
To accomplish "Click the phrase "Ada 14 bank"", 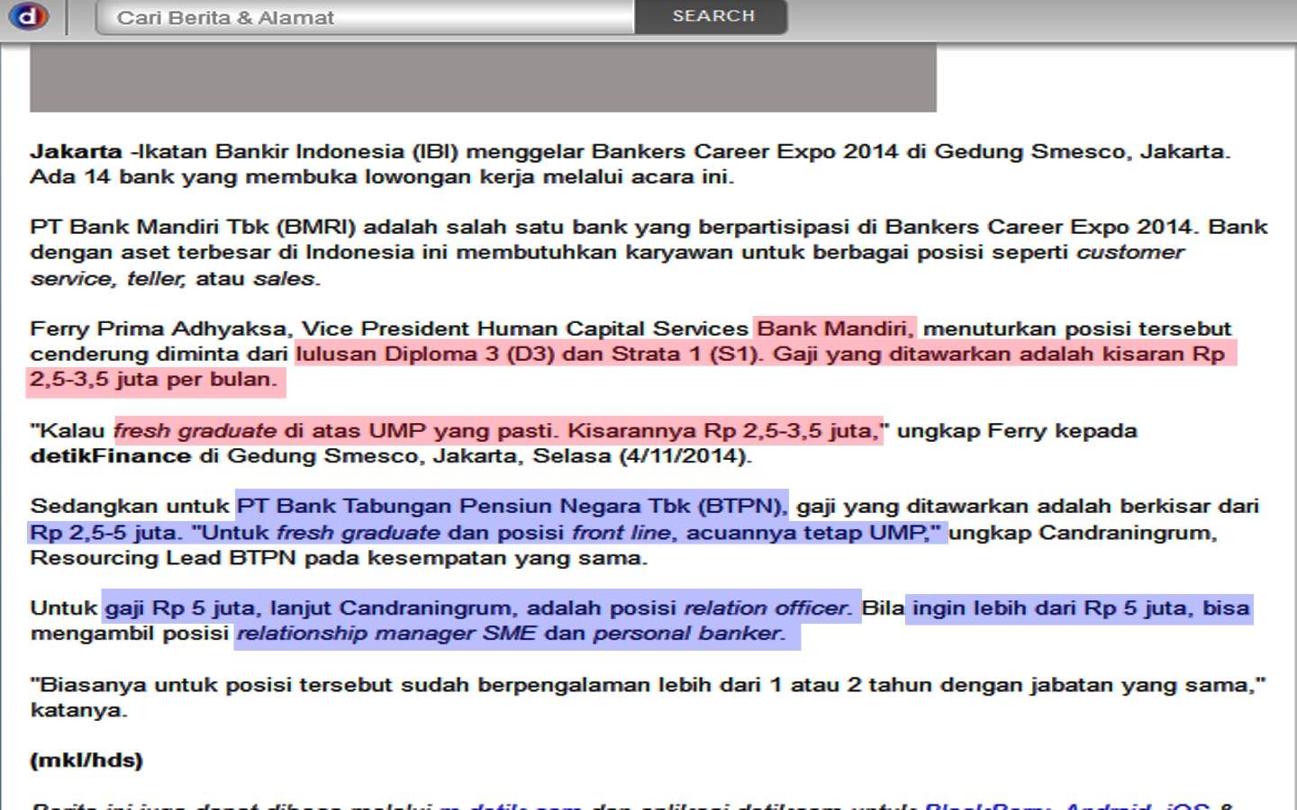I will point(102,176).
